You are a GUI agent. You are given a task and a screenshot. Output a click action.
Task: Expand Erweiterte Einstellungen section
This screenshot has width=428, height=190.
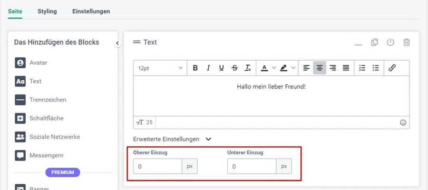click(x=208, y=139)
